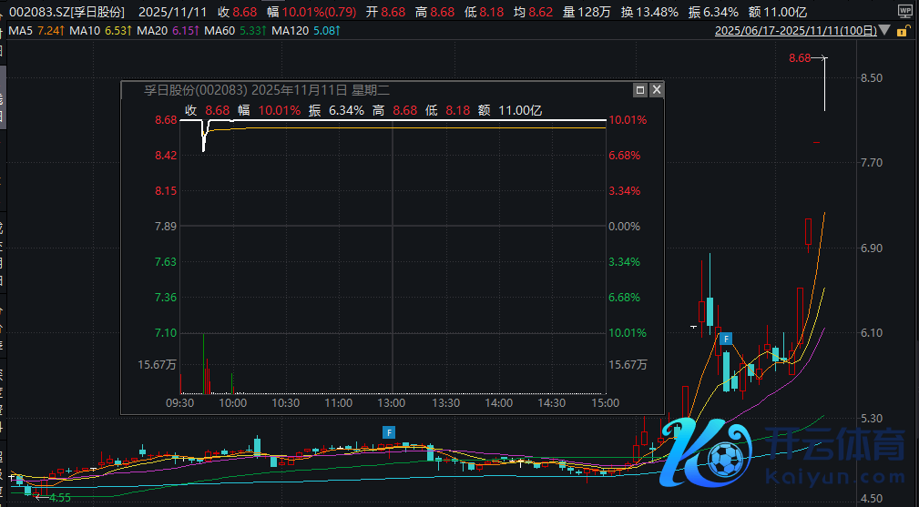Image resolution: width=919 pixels, height=507 pixels.
Task: Click the F marker near price 6.10
Action: [726, 339]
